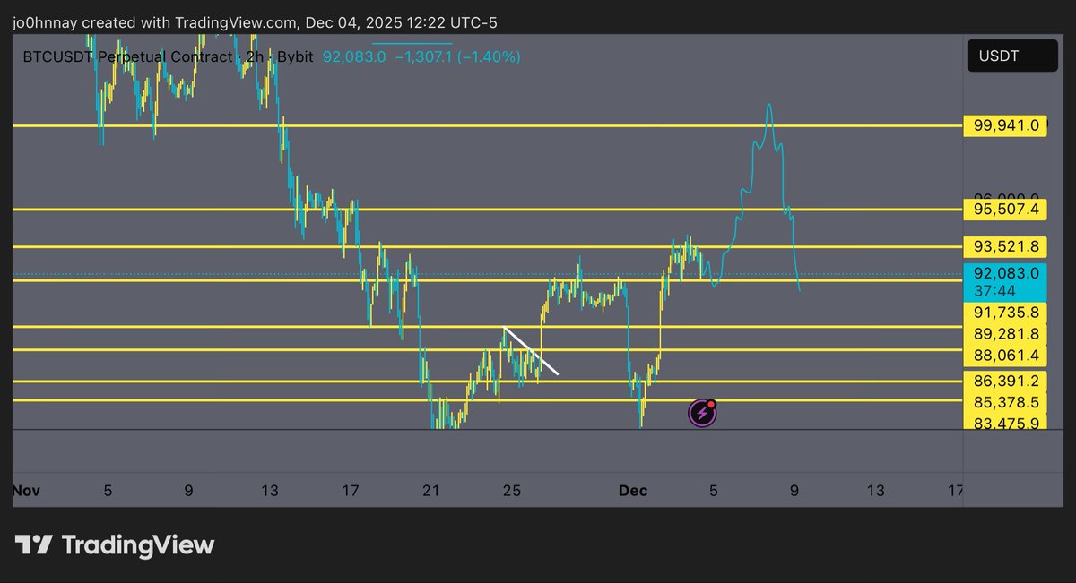Select the 86,391.2 price level label
1076x583 pixels.
[1005, 381]
